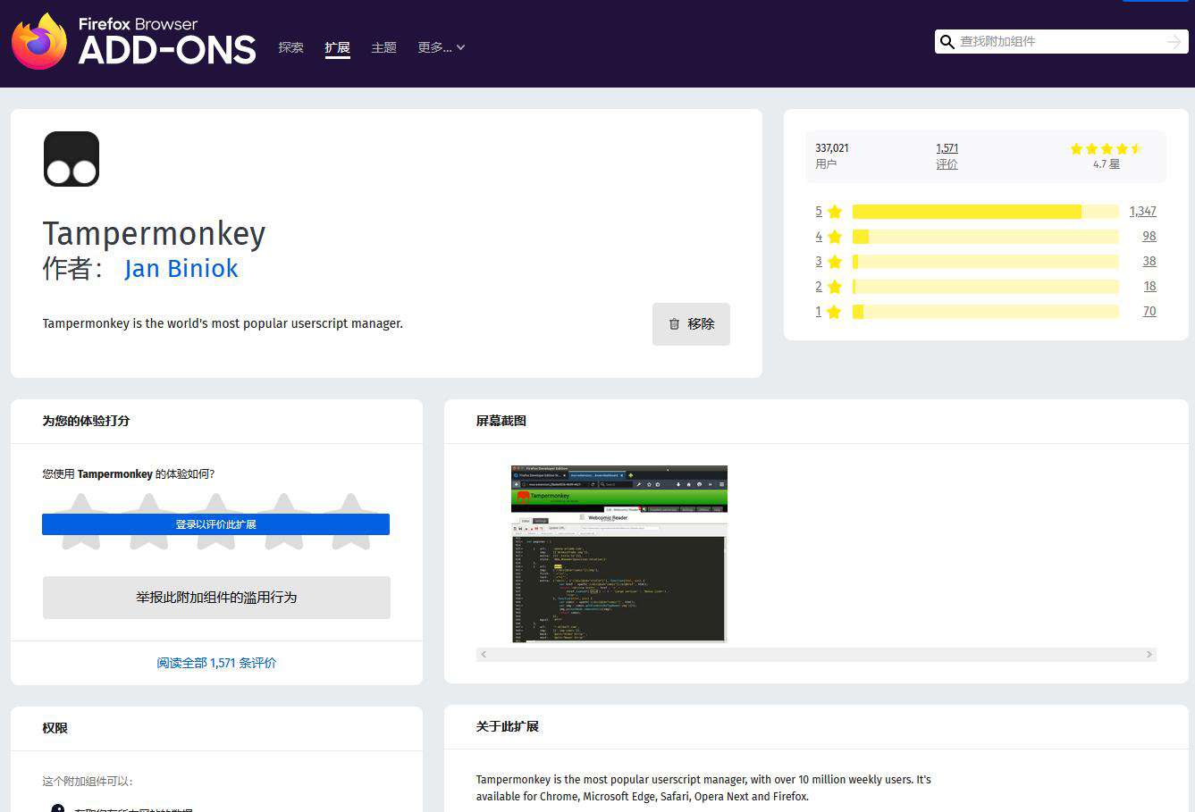This screenshot has height=812, width=1195.
Task: Click 登录以评价此扩展 login button
Action: pos(215,524)
